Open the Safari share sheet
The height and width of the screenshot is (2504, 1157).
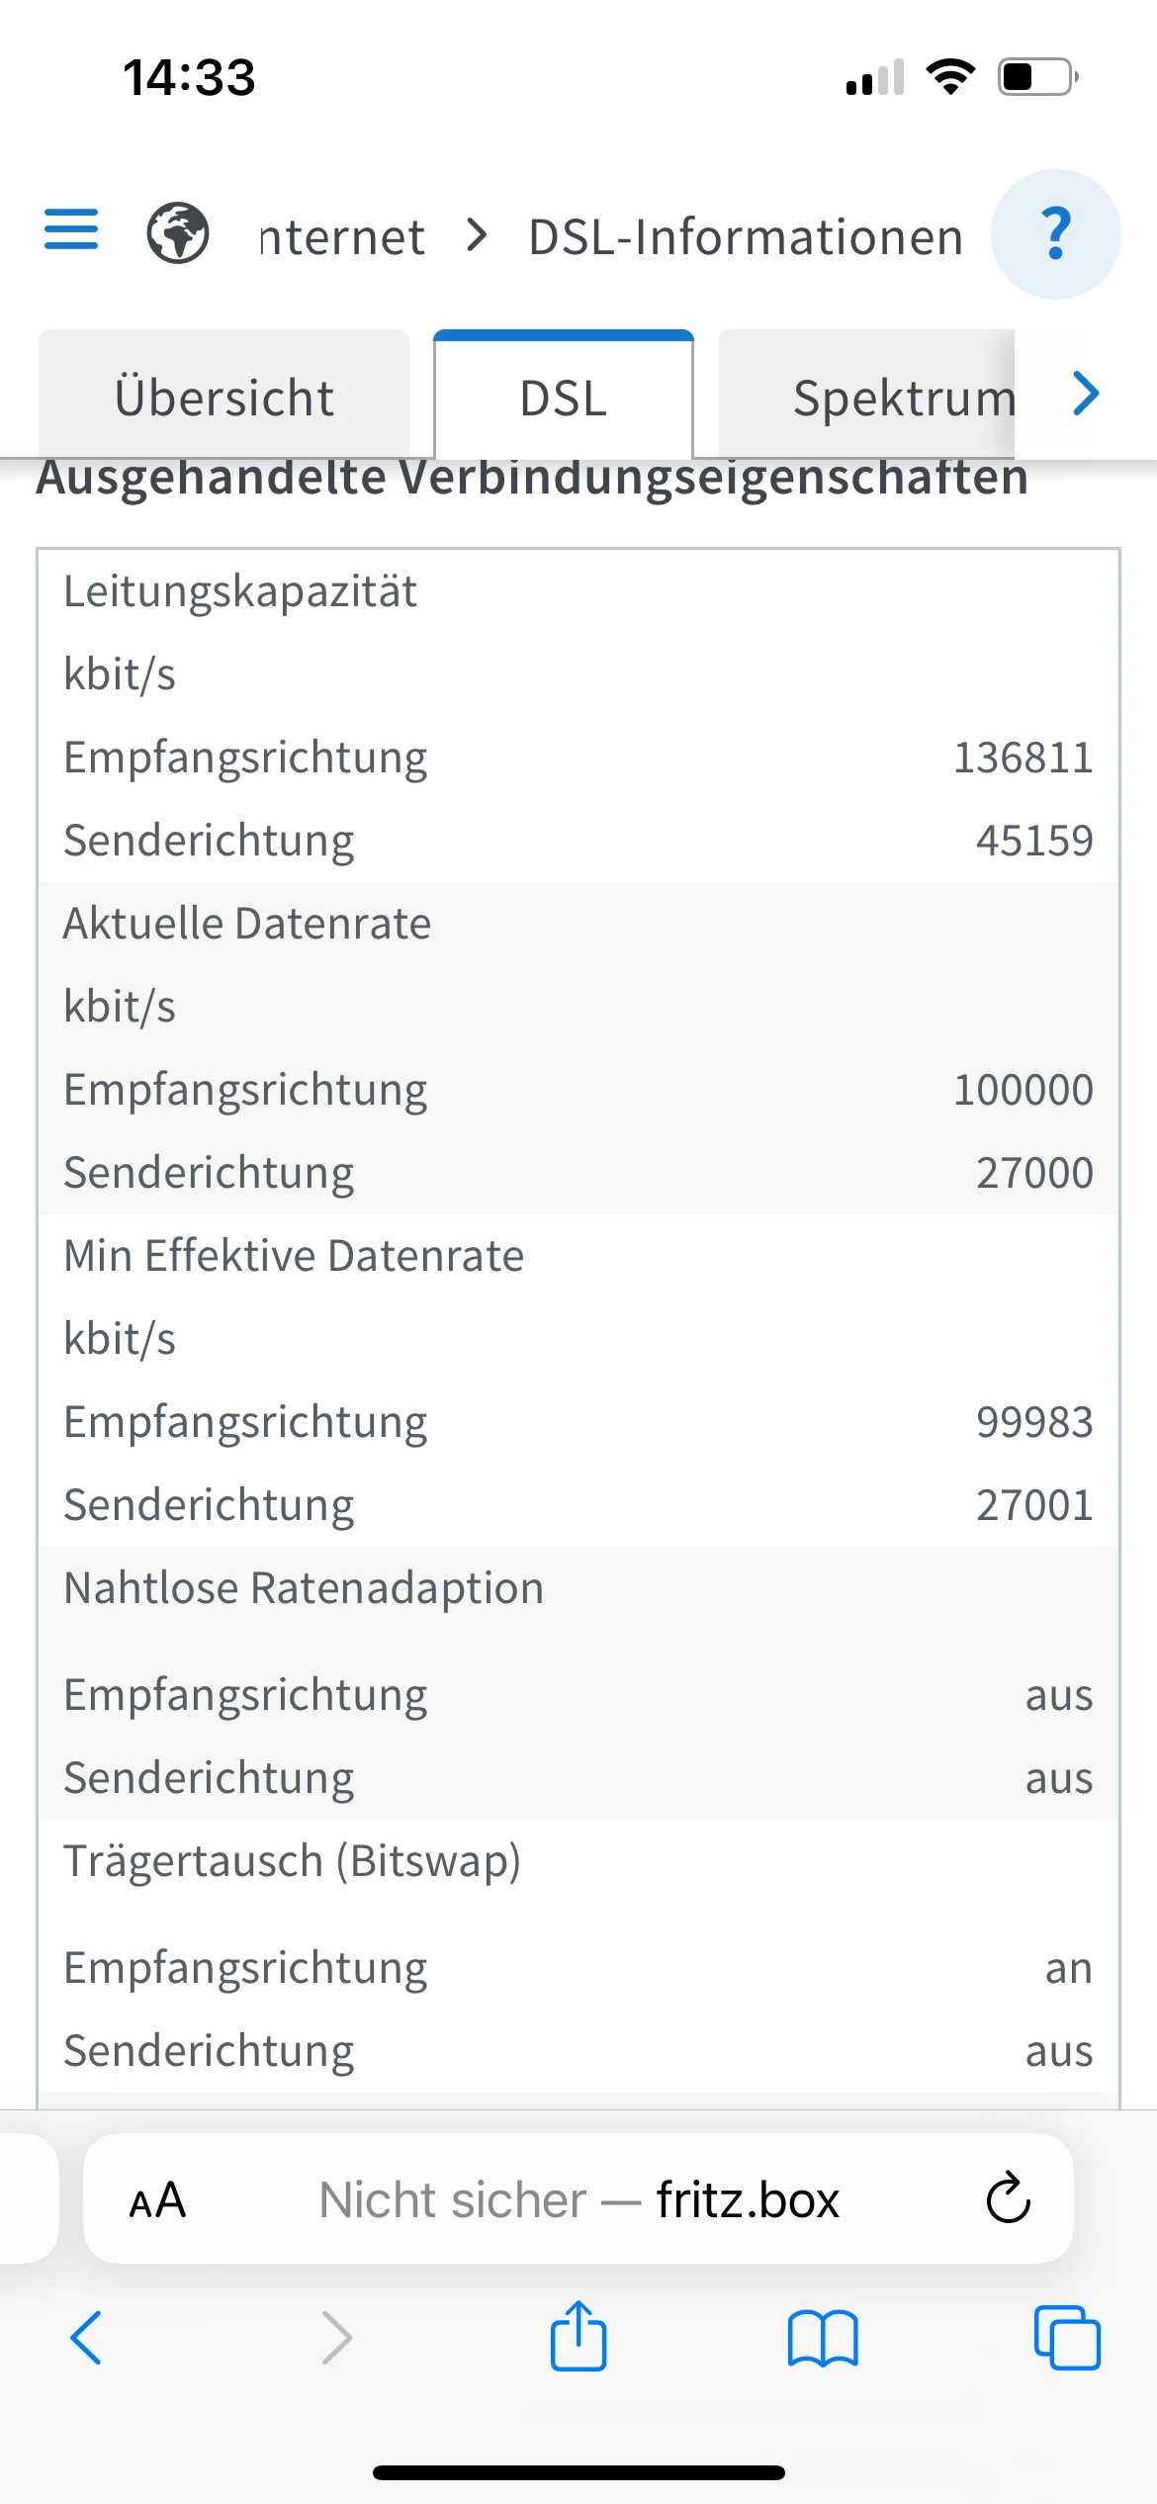(578, 2338)
